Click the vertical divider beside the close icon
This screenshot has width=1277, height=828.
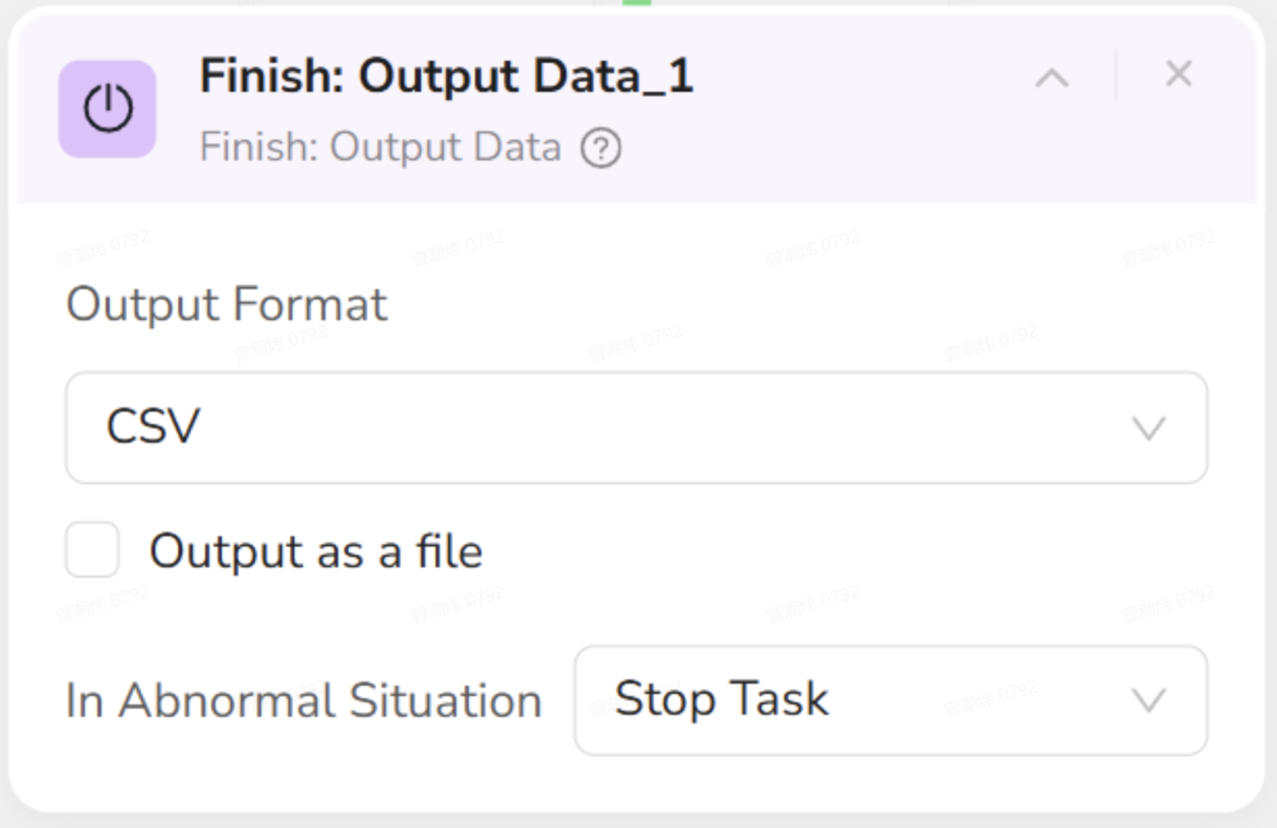1116,75
